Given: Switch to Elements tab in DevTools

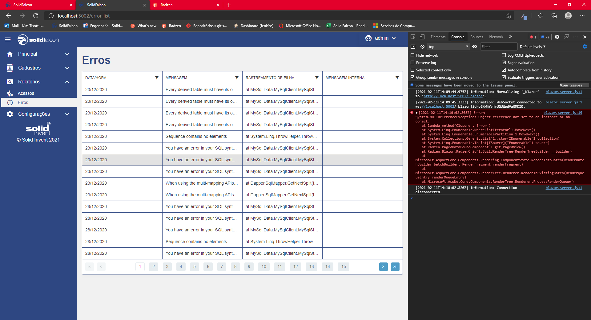Looking at the screenshot, I should (438, 37).
